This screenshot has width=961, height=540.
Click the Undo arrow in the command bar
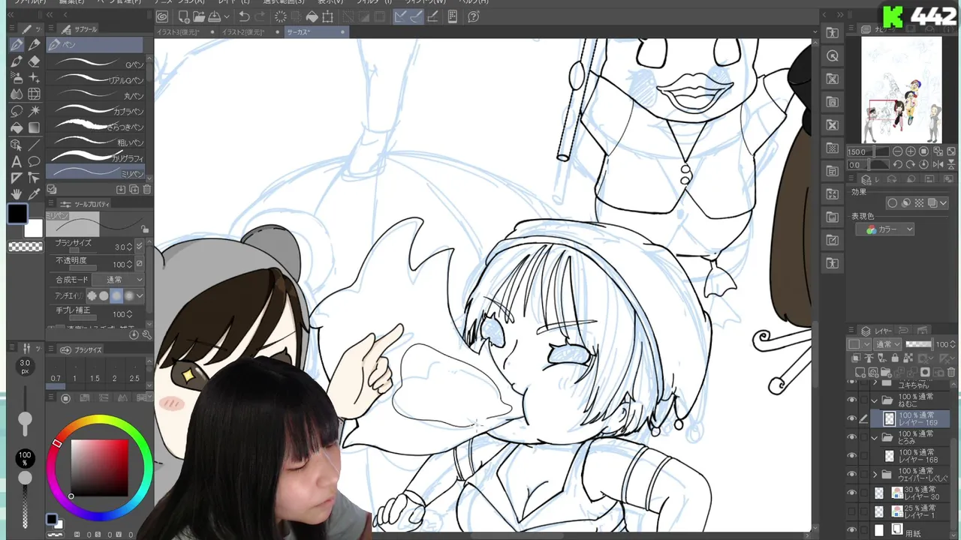pyautogui.click(x=244, y=16)
